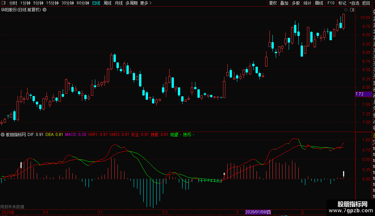Switch to 分时 intraday view
Viewport: 375px width, 216px height.
[x=13, y=3]
